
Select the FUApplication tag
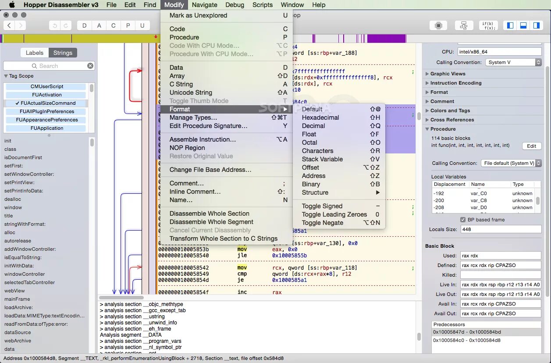(x=47, y=128)
